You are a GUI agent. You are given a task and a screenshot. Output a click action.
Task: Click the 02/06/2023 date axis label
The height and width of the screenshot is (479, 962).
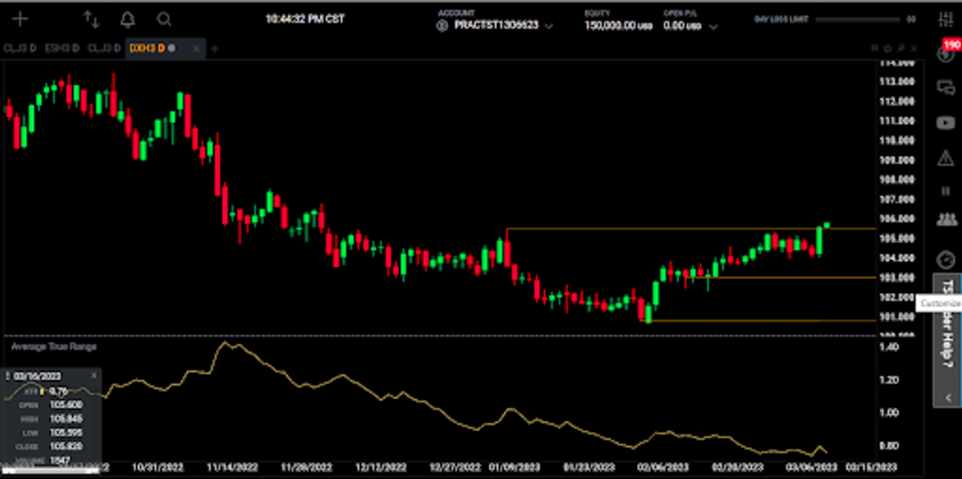click(x=665, y=467)
